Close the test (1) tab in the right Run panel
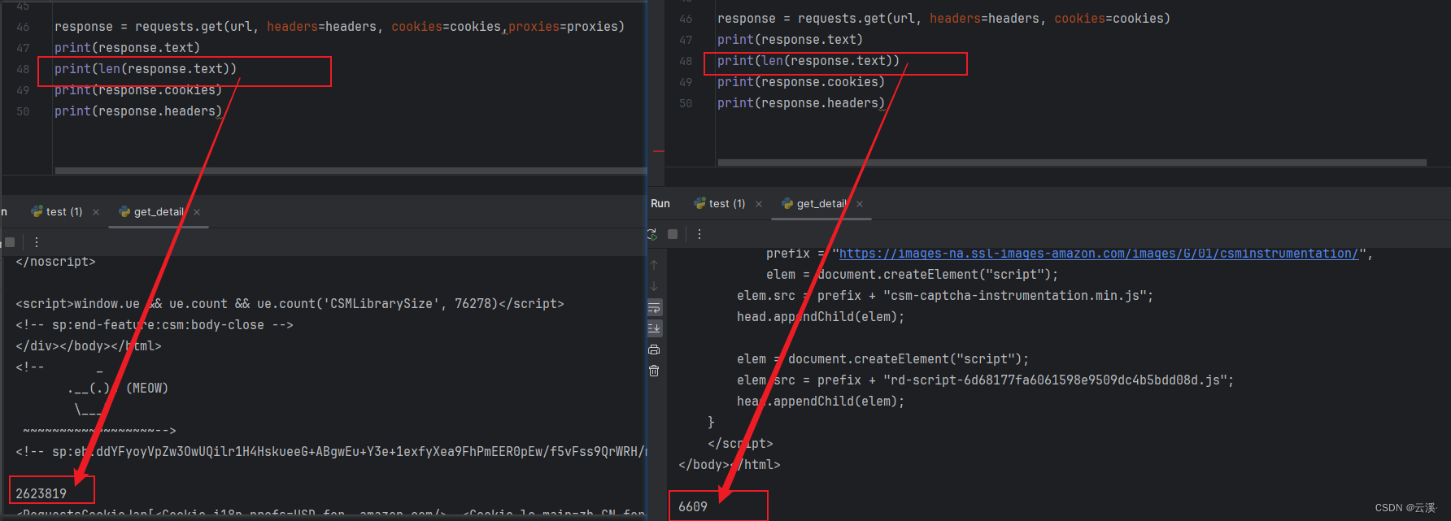The height and width of the screenshot is (521, 1451). 759,204
